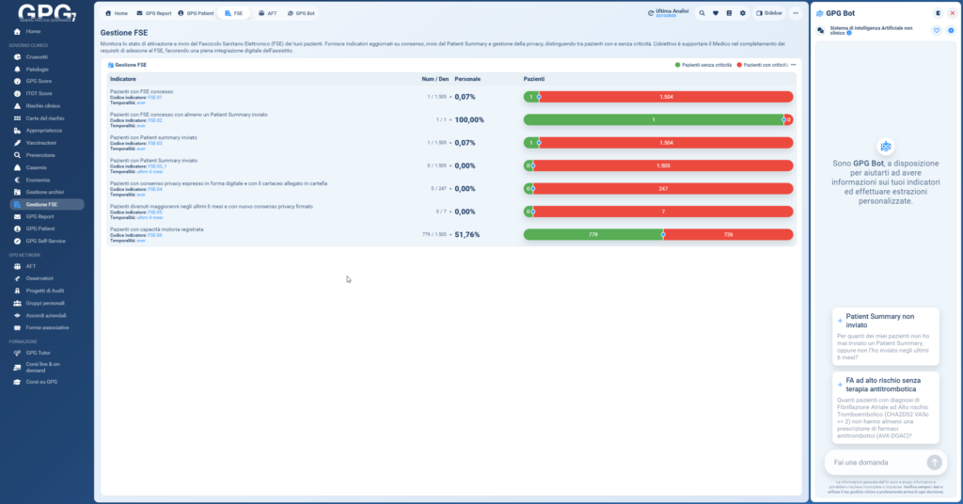
Task: Open the Gestione FSE panel options ellipsis
Action: click(794, 65)
